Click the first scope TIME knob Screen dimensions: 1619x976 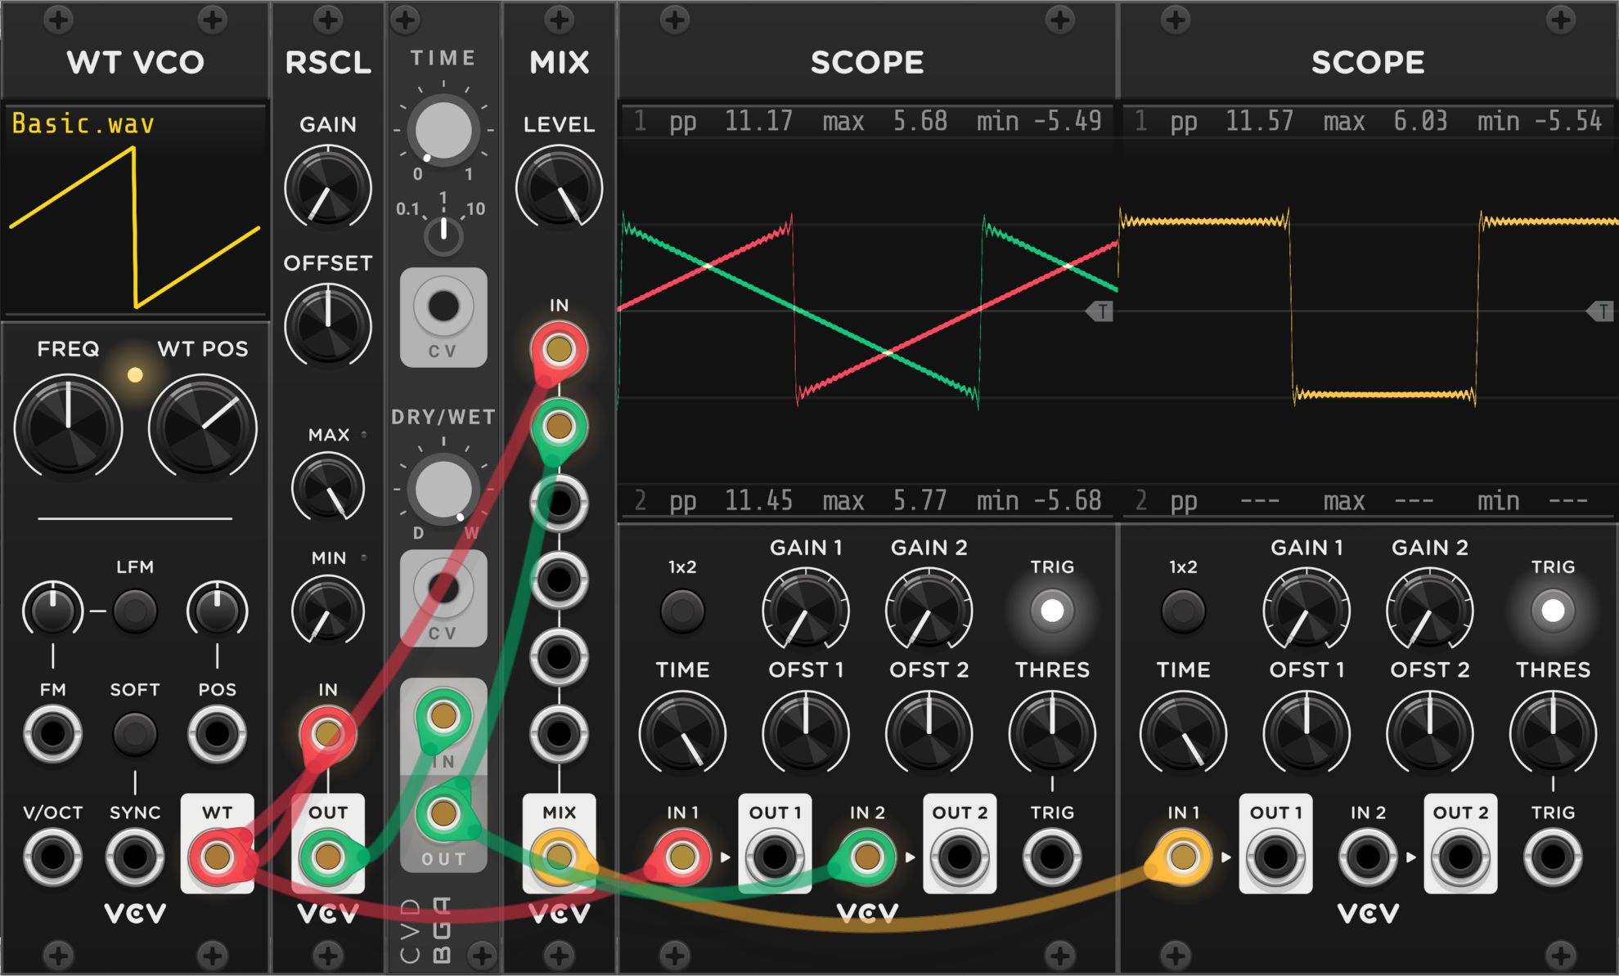(682, 734)
